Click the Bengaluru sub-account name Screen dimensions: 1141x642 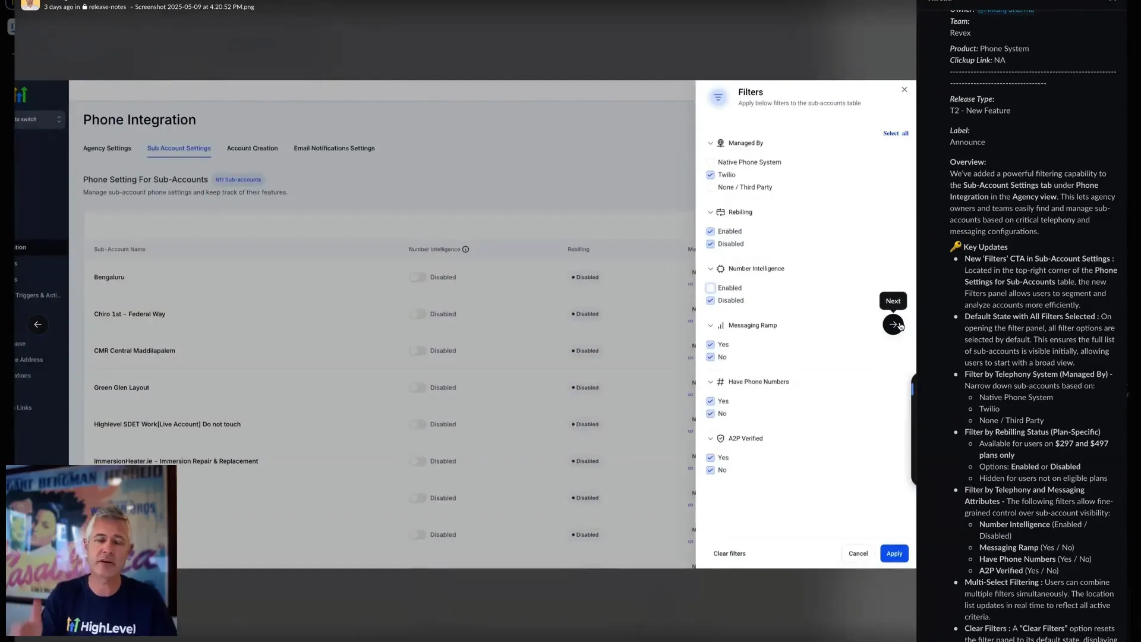tap(109, 278)
